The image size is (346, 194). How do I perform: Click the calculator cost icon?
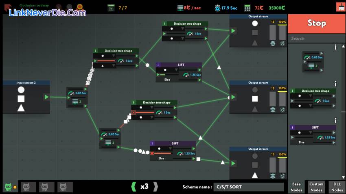click(247, 8)
